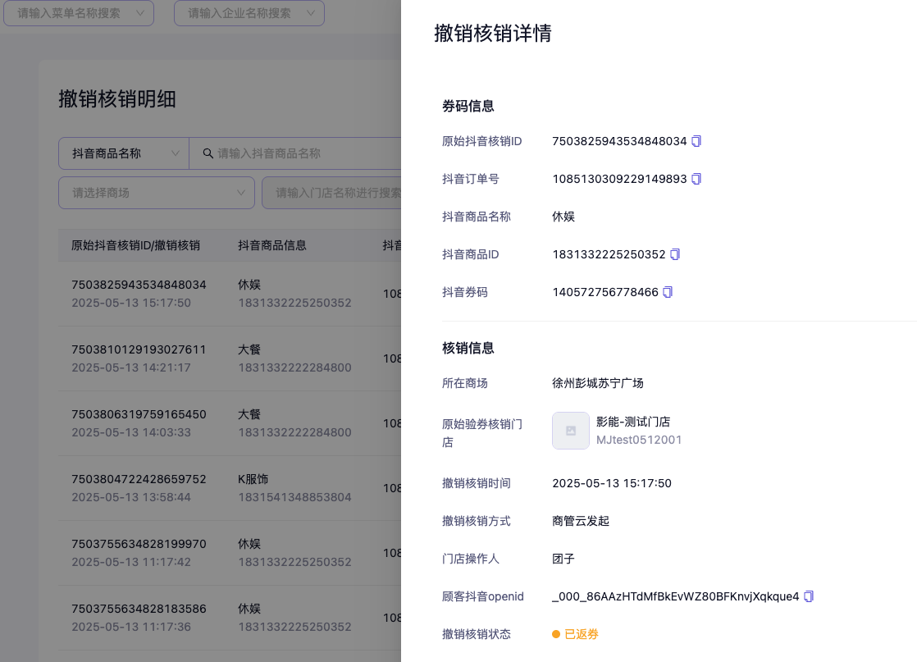Copy the Douyin order number 1085130309229149893
The height and width of the screenshot is (662, 917).
click(696, 179)
